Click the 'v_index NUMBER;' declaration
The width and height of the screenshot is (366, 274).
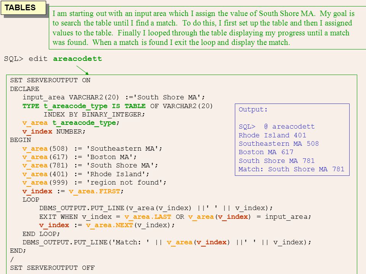54,131
